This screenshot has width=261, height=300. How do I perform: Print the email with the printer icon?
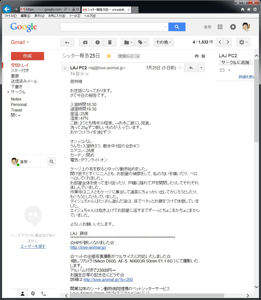[x=196, y=56]
